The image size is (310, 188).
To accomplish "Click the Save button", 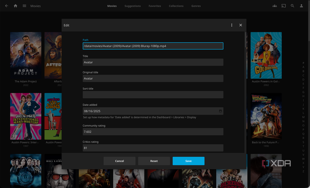I will 188,161.
